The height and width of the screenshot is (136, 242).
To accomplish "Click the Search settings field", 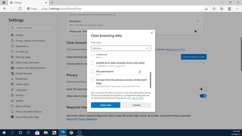I will [x=31, y=28].
